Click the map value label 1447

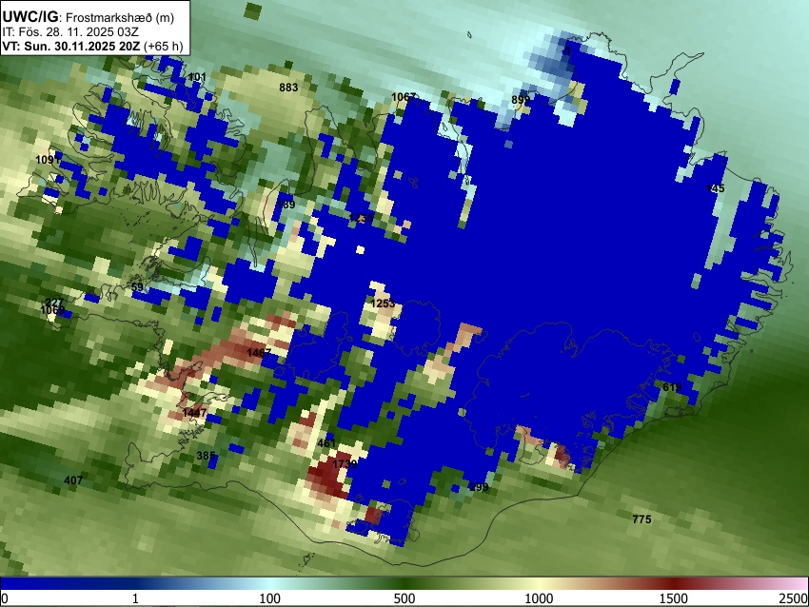click(194, 413)
